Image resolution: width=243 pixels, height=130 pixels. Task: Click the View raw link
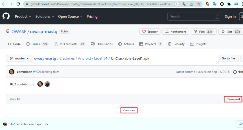click(x=129, y=110)
